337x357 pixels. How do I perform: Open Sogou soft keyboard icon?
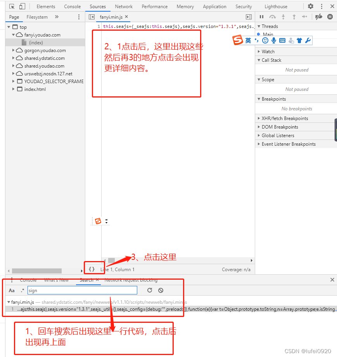[282, 40]
